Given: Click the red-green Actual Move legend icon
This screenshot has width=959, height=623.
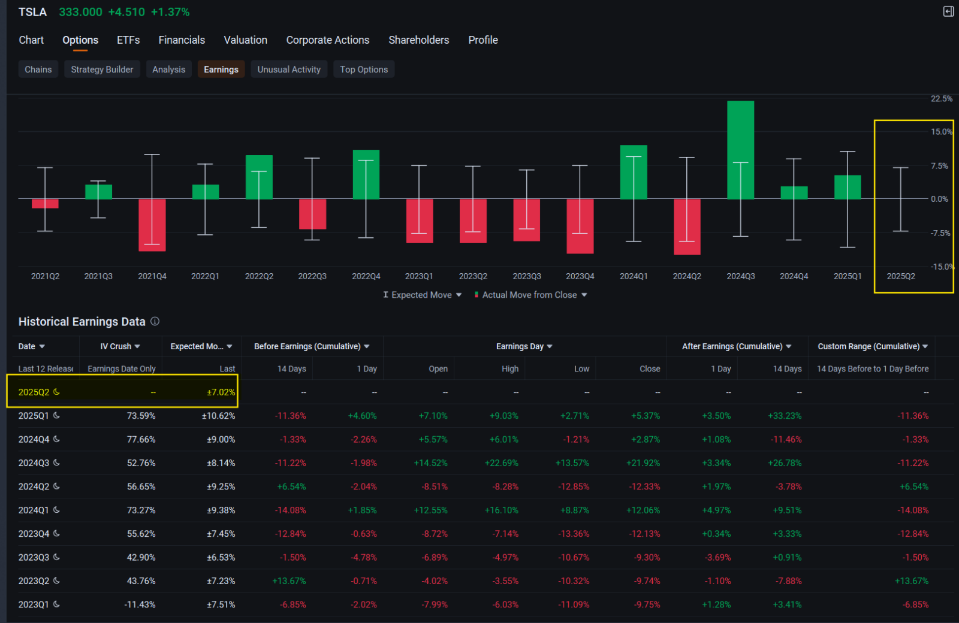Looking at the screenshot, I should point(477,295).
